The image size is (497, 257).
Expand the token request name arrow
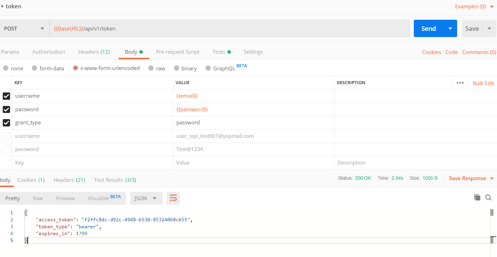[2, 6]
